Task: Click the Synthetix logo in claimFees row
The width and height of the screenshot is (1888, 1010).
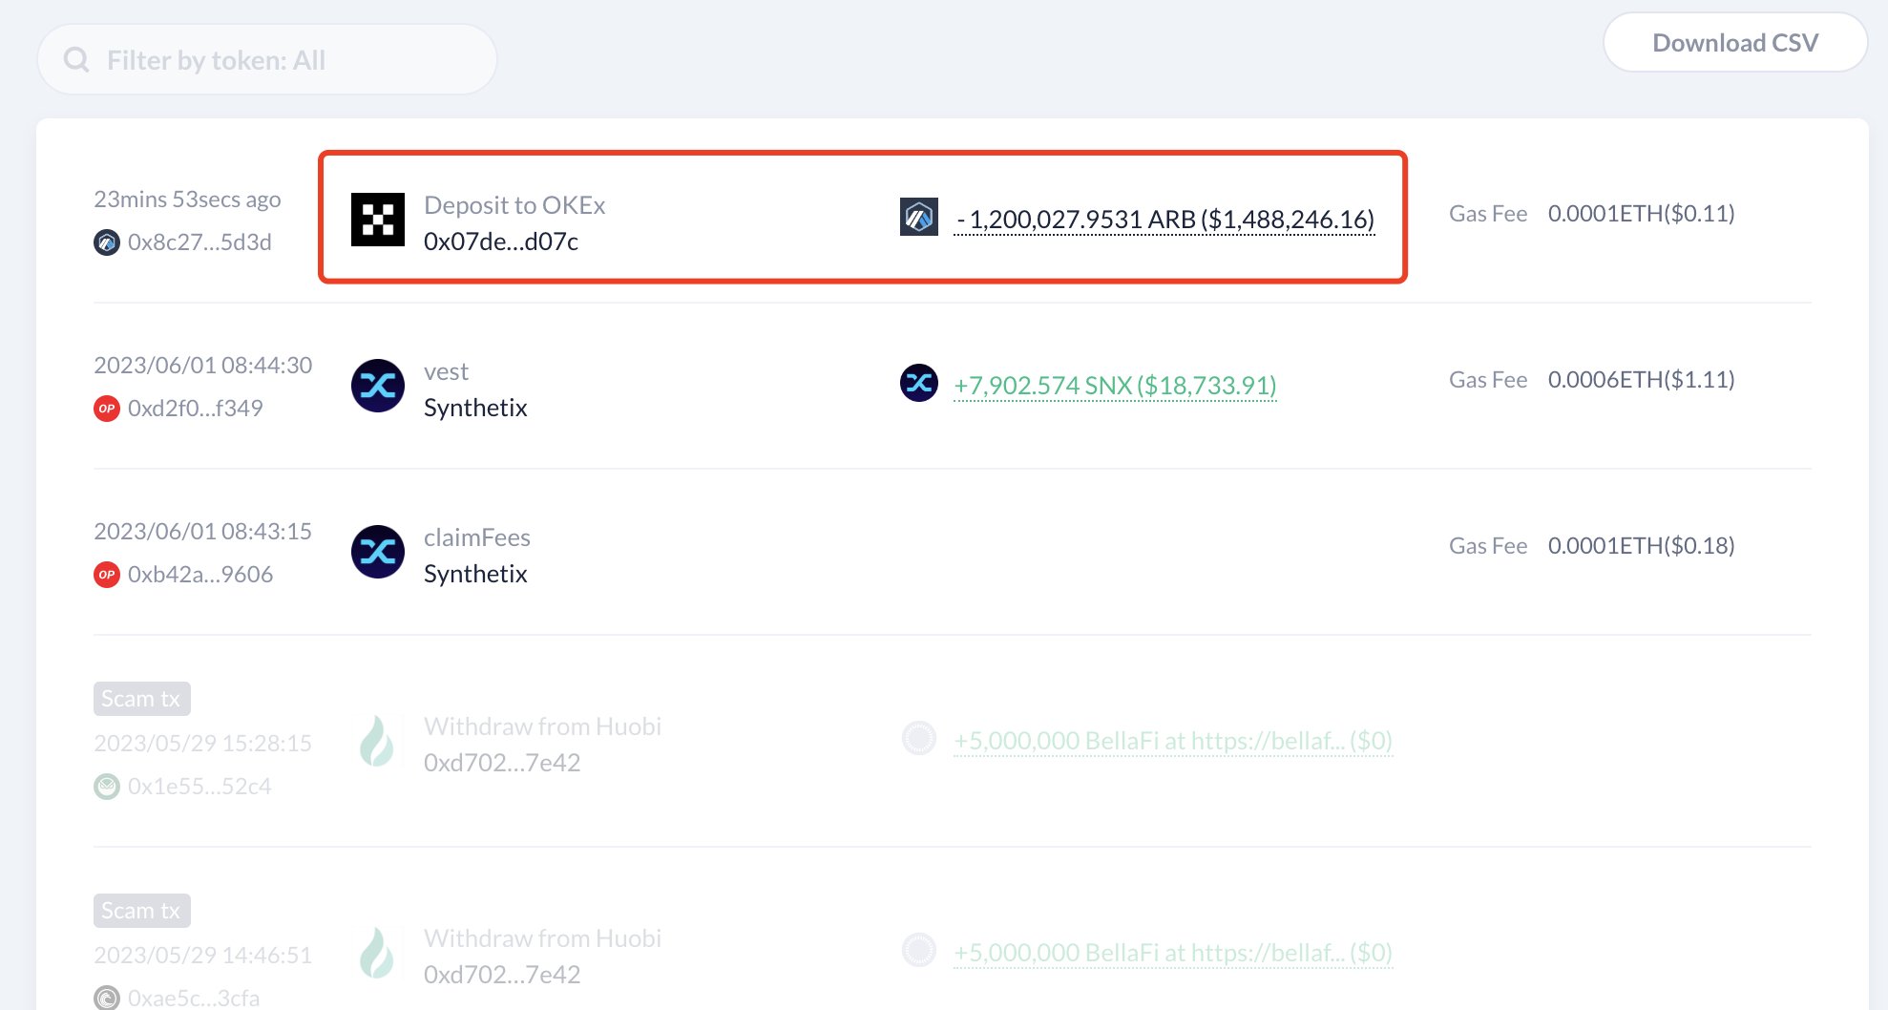Action: point(378,552)
